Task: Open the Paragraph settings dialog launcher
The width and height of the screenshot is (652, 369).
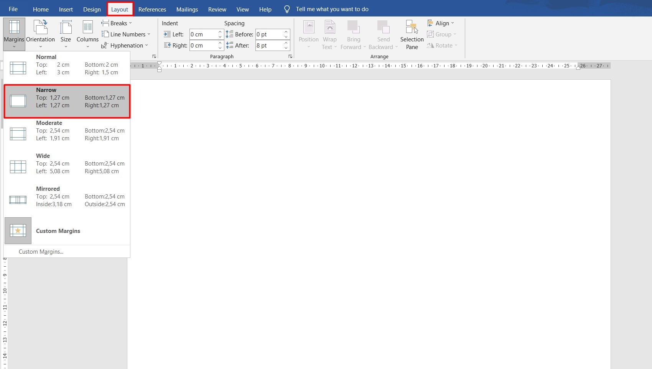Action: tap(290, 56)
